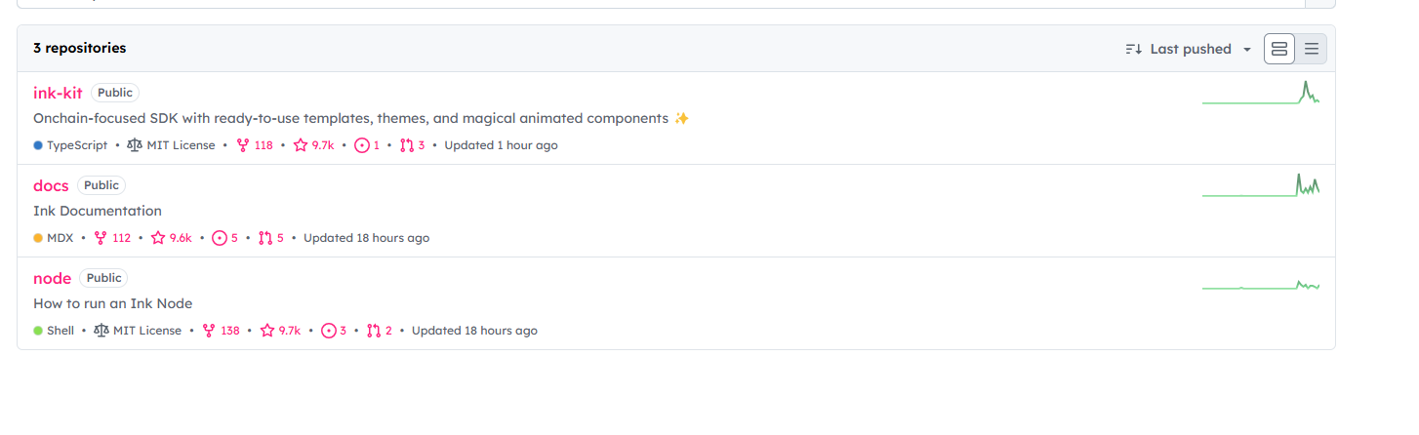Click the ink-kit activity sparkline graph

click(x=1261, y=93)
